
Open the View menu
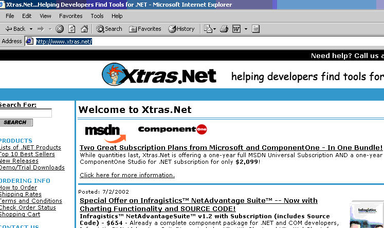pyautogui.click(x=45, y=16)
